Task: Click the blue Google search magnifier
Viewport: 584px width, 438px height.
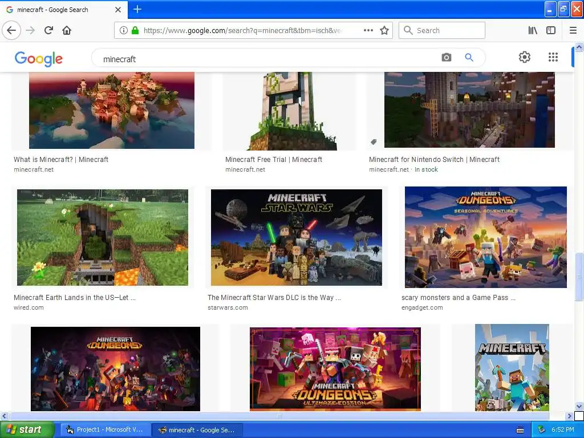Action: point(469,58)
